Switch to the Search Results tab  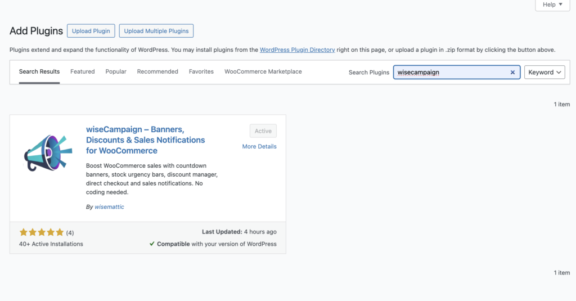[x=39, y=71]
